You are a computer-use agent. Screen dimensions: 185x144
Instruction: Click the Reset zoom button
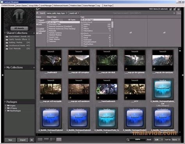pyautogui.click(x=149, y=140)
